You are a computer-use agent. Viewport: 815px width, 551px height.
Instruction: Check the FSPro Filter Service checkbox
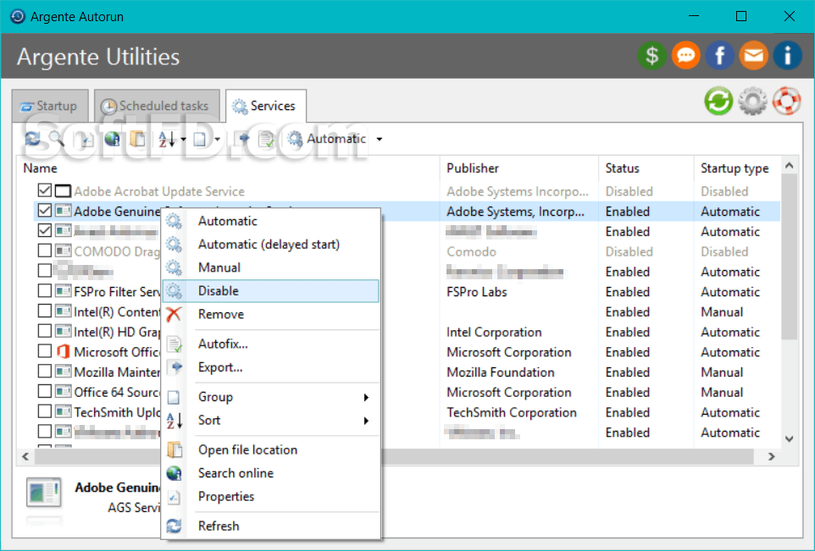tap(45, 291)
